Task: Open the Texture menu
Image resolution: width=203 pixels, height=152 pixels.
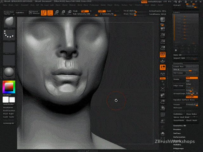Action: [x=124, y=5]
